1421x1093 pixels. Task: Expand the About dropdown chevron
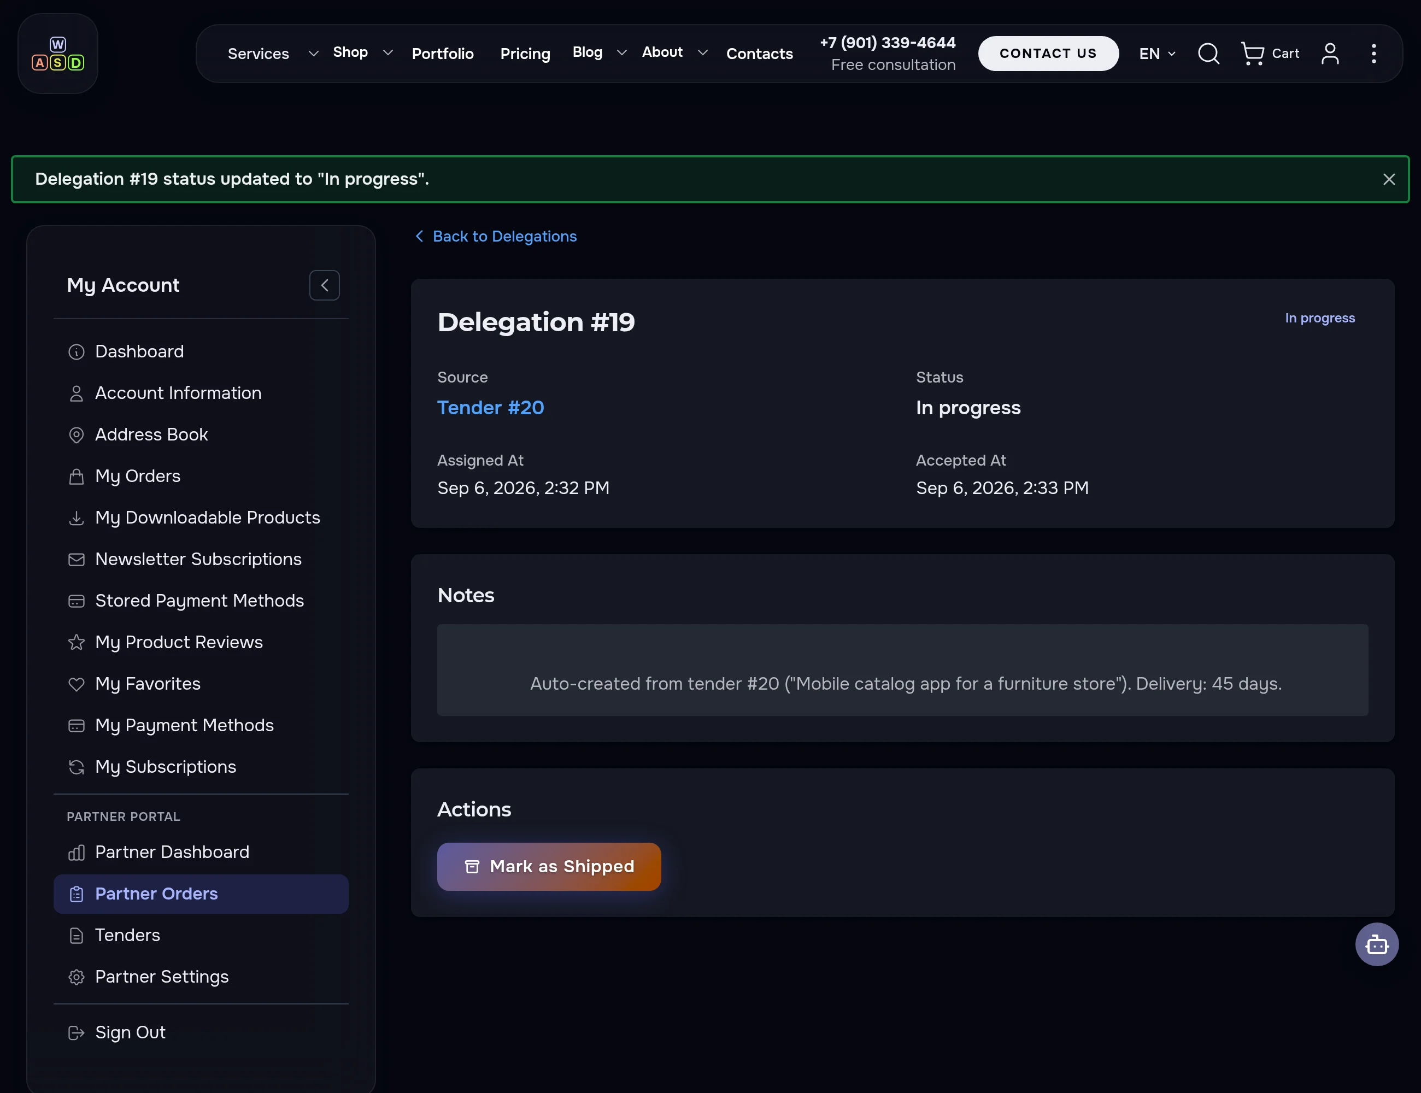702,52
